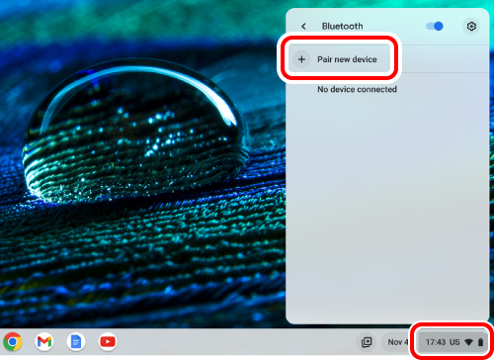The image size is (494, 360).
Task: Open Google Docs from the shelf
Action: point(76,342)
